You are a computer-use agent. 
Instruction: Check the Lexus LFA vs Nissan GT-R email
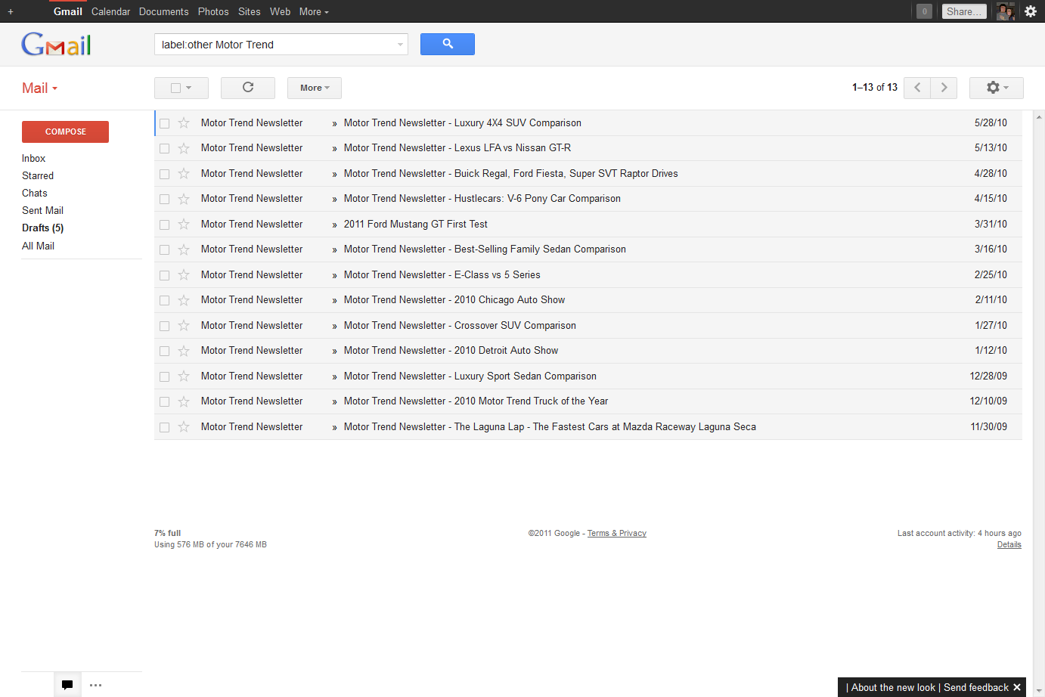pyautogui.click(x=164, y=148)
